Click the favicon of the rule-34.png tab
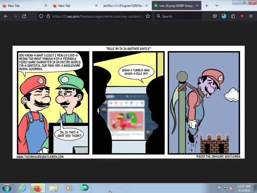 tap(156, 6)
